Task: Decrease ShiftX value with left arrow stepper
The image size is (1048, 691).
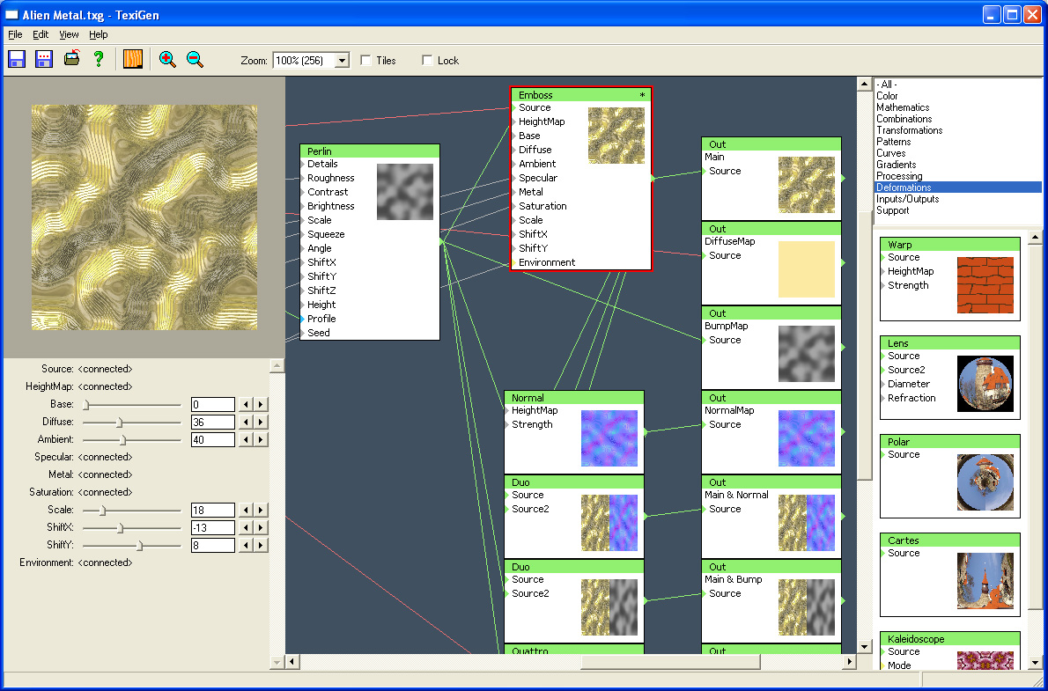Action: (247, 528)
